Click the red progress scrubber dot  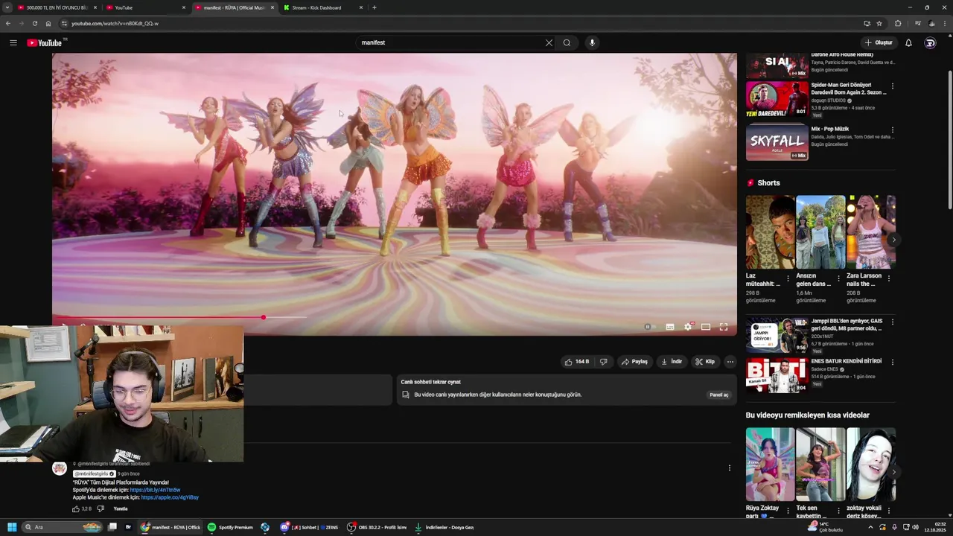coord(263,317)
